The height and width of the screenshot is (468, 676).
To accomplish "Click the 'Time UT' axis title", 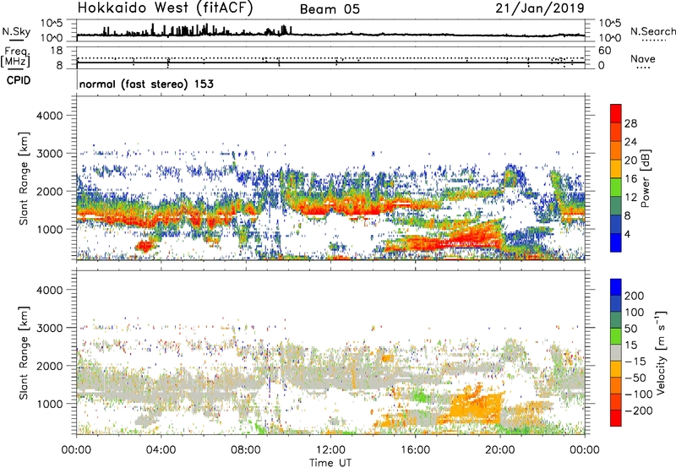I will [330, 463].
